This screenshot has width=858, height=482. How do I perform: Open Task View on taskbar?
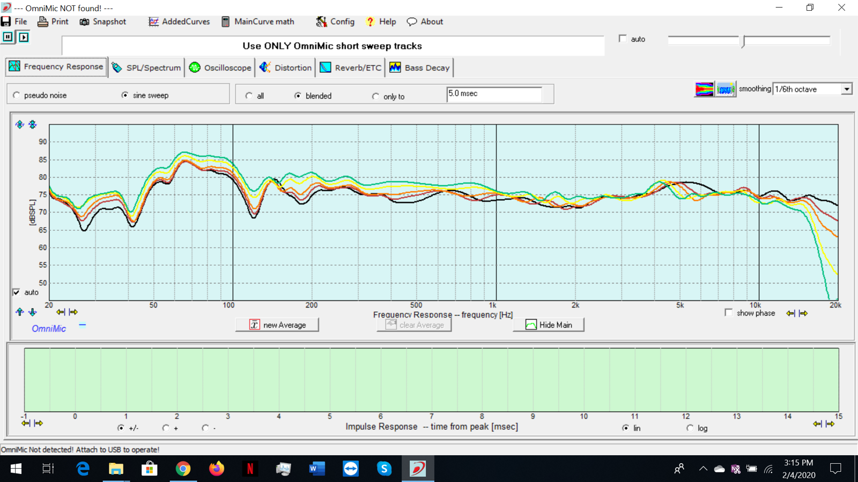48,469
